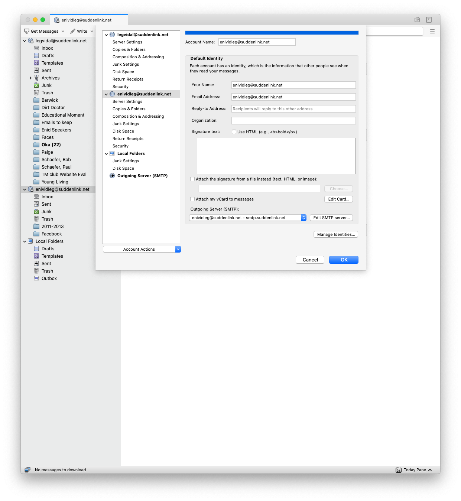
Task: Click the Facebook folder icon
Action: (x=36, y=234)
